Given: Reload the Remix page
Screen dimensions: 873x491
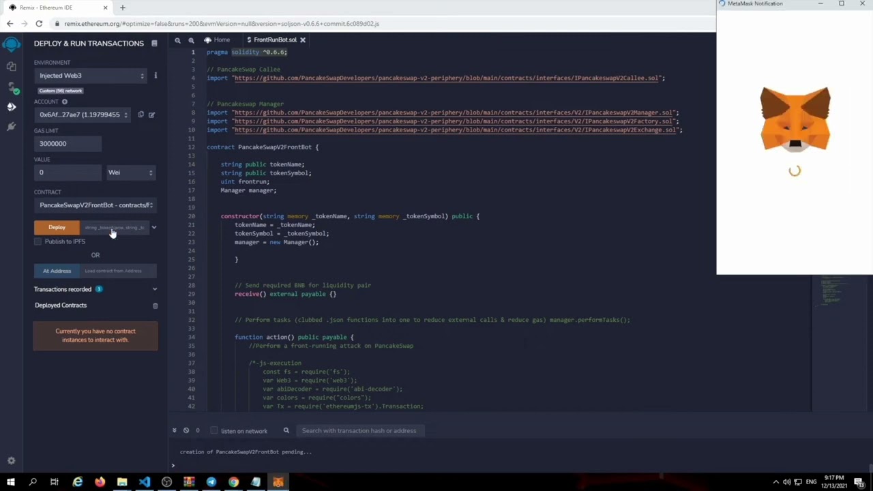Looking at the screenshot, I should (39, 23).
